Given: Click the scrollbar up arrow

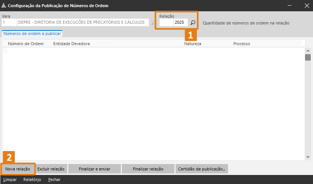Looking at the screenshot, I should tap(308, 51).
